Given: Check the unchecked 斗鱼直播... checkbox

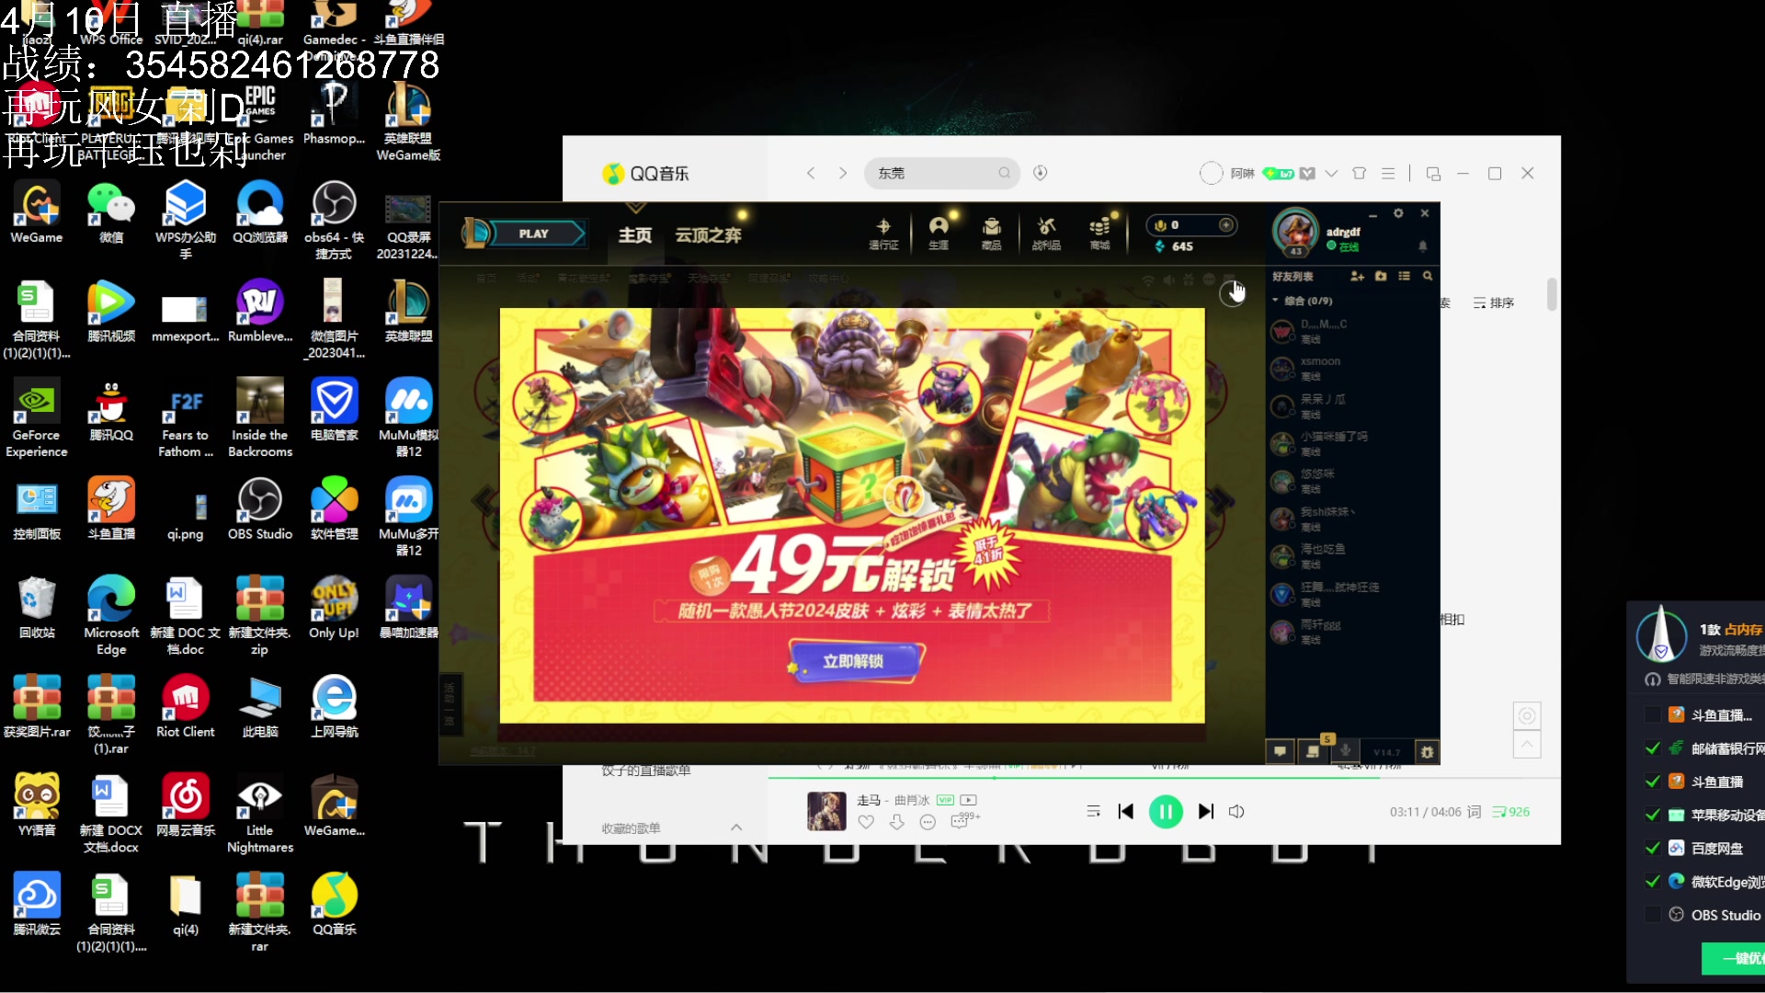Looking at the screenshot, I should click(x=1652, y=714).
